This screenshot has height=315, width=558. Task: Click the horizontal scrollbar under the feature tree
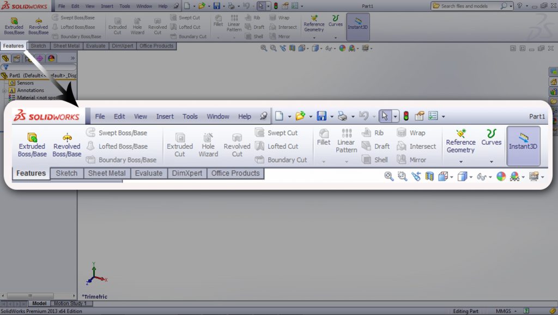[39, 296]
